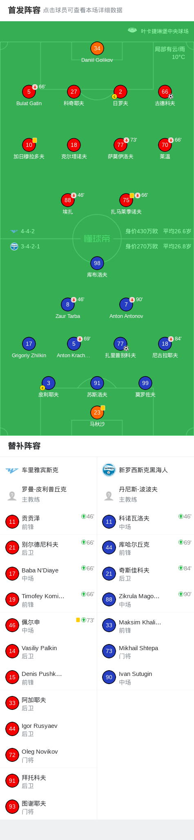Image resolution: width=194 pixels, height=840 pixels.
Task: Open the 新罗西斯克黑海人 team crest
Action: [x=109, y=470]
